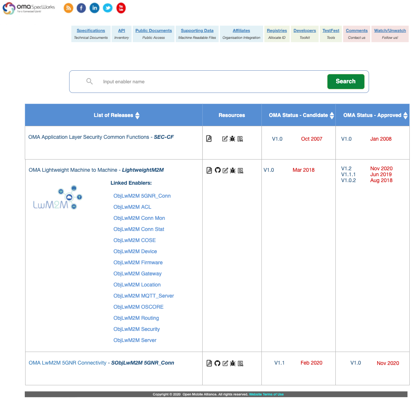The width and height of the screenshot is (416, 399).
Task: Open the Affiliates menu tab
Action: (x=241, y=34)
